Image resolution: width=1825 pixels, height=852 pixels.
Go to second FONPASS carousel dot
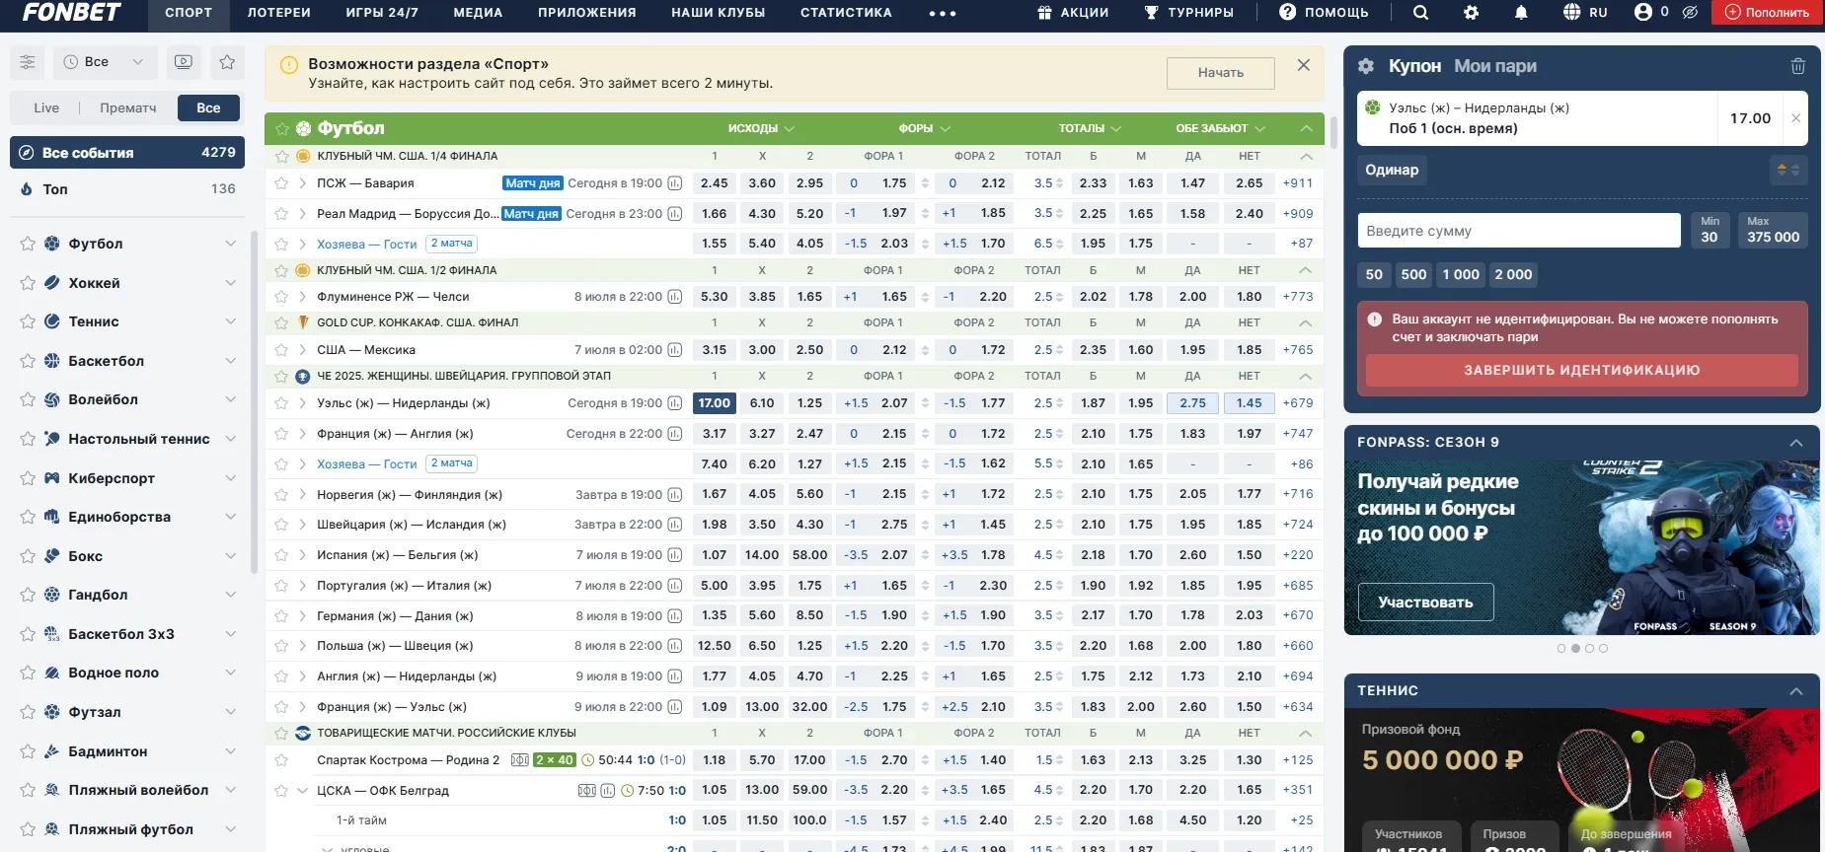1575,648
